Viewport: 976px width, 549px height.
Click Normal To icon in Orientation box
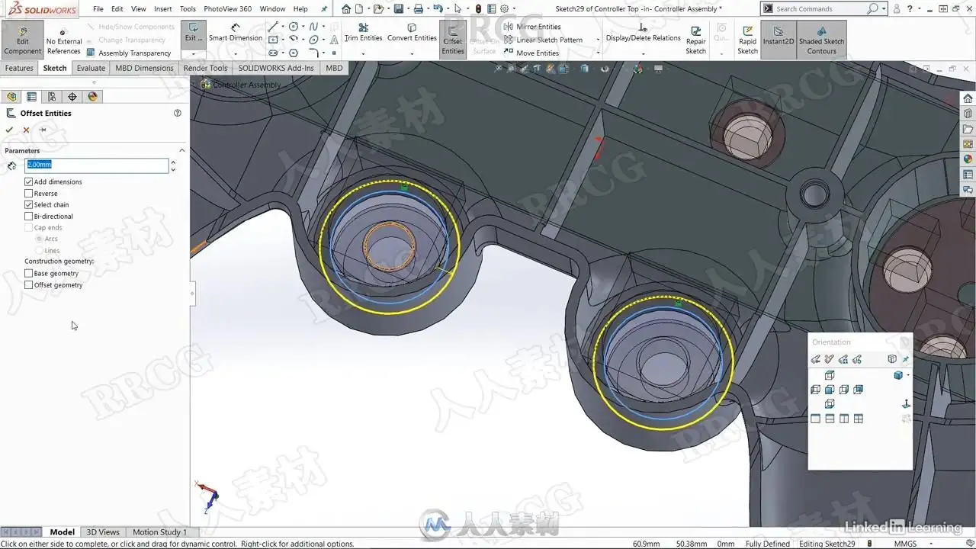click(907, 404)
